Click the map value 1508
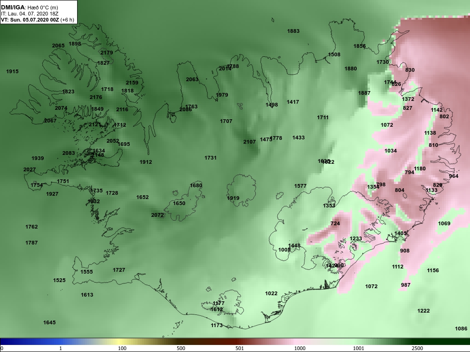 pyautogui.click(x=334, y=54)
